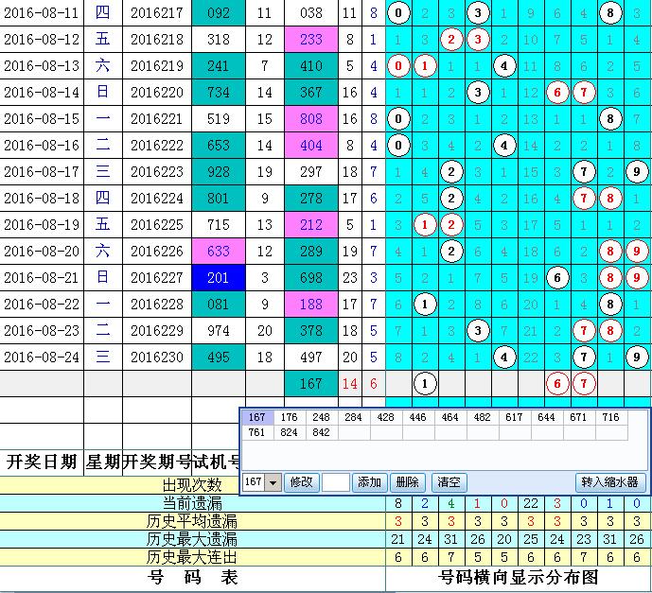Select number 644 in the list
The width and height of the screenshot is (652, 593).
(547, 417)
